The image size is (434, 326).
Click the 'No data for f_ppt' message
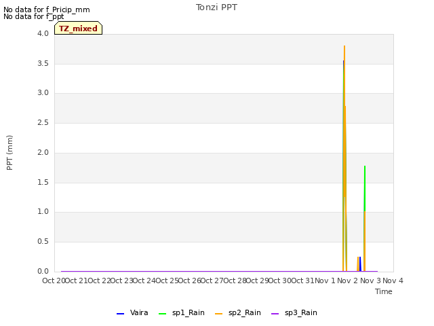33,16
